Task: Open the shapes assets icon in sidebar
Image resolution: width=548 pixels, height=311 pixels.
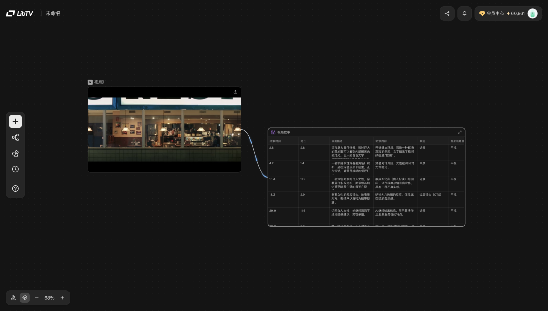Action: pyautogui.click(x=15, y=153)
